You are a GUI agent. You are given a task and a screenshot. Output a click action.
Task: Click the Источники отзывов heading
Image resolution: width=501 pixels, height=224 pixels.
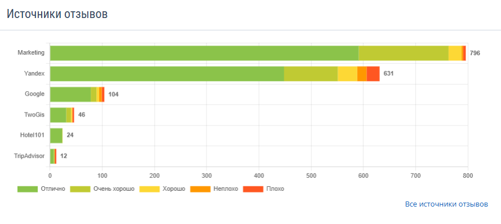click(57, 14)
